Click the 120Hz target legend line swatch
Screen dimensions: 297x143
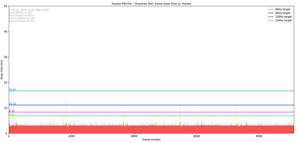(271, 17)
